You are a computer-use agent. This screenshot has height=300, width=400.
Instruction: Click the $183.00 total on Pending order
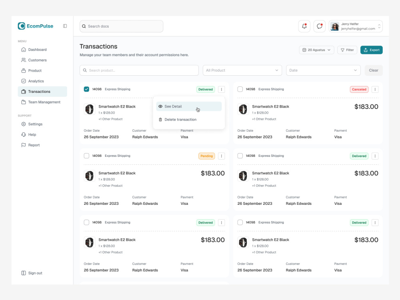213,173
